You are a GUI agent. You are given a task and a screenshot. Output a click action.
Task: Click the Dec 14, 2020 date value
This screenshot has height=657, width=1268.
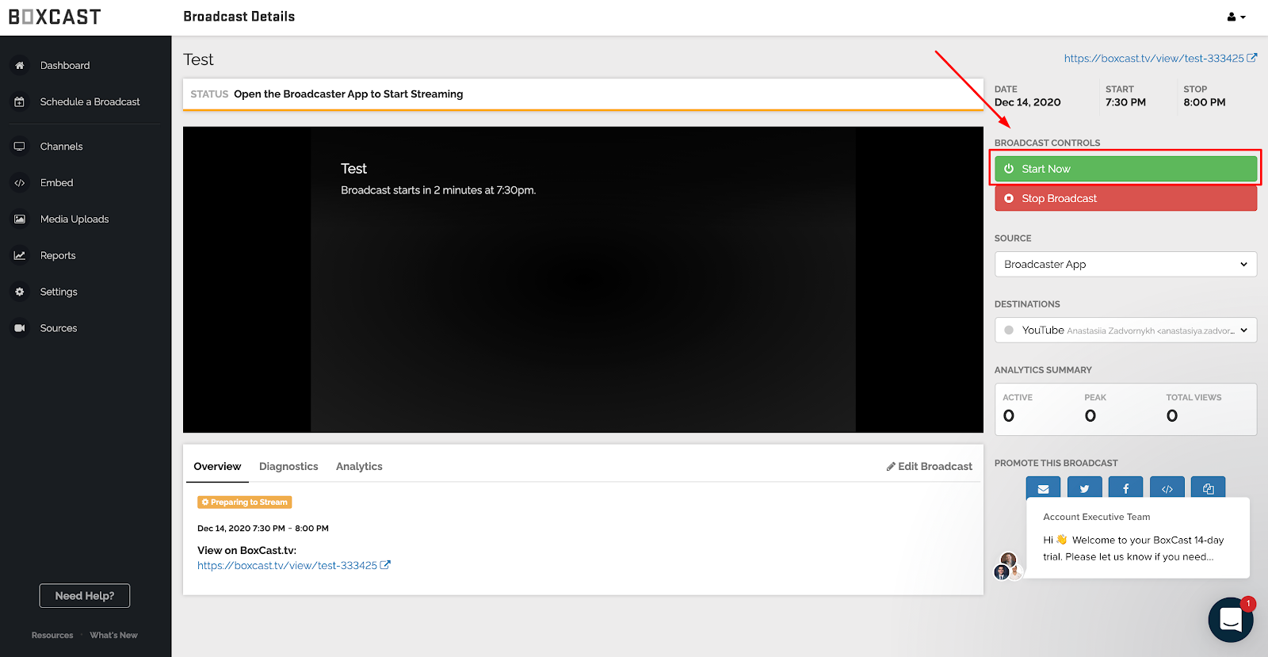tap(1028, 102)
